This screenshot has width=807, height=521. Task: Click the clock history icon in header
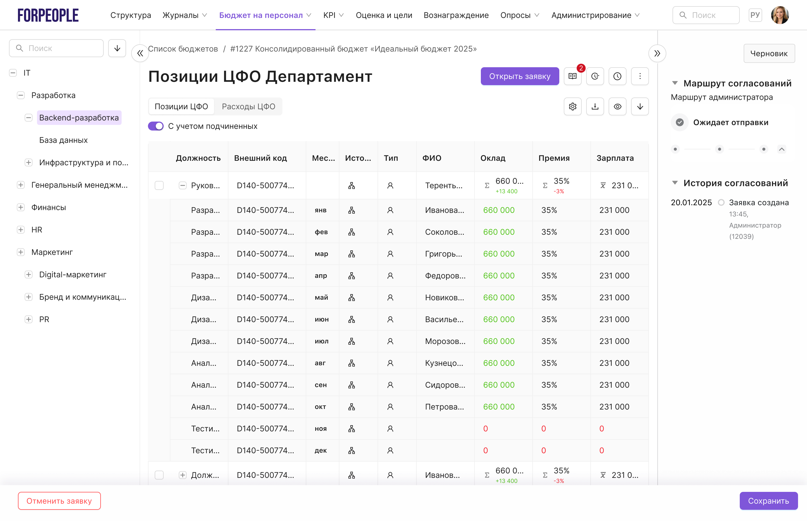617,76
